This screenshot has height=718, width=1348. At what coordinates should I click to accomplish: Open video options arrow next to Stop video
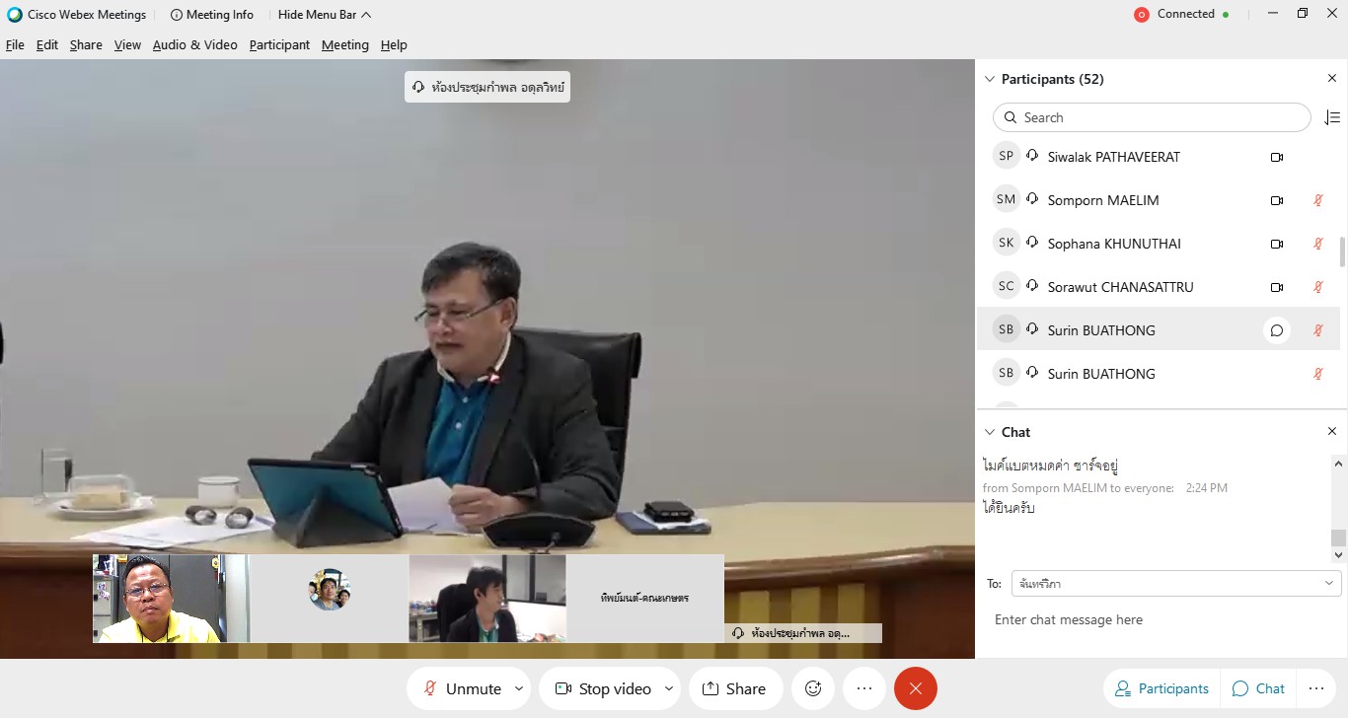(670, 688)
